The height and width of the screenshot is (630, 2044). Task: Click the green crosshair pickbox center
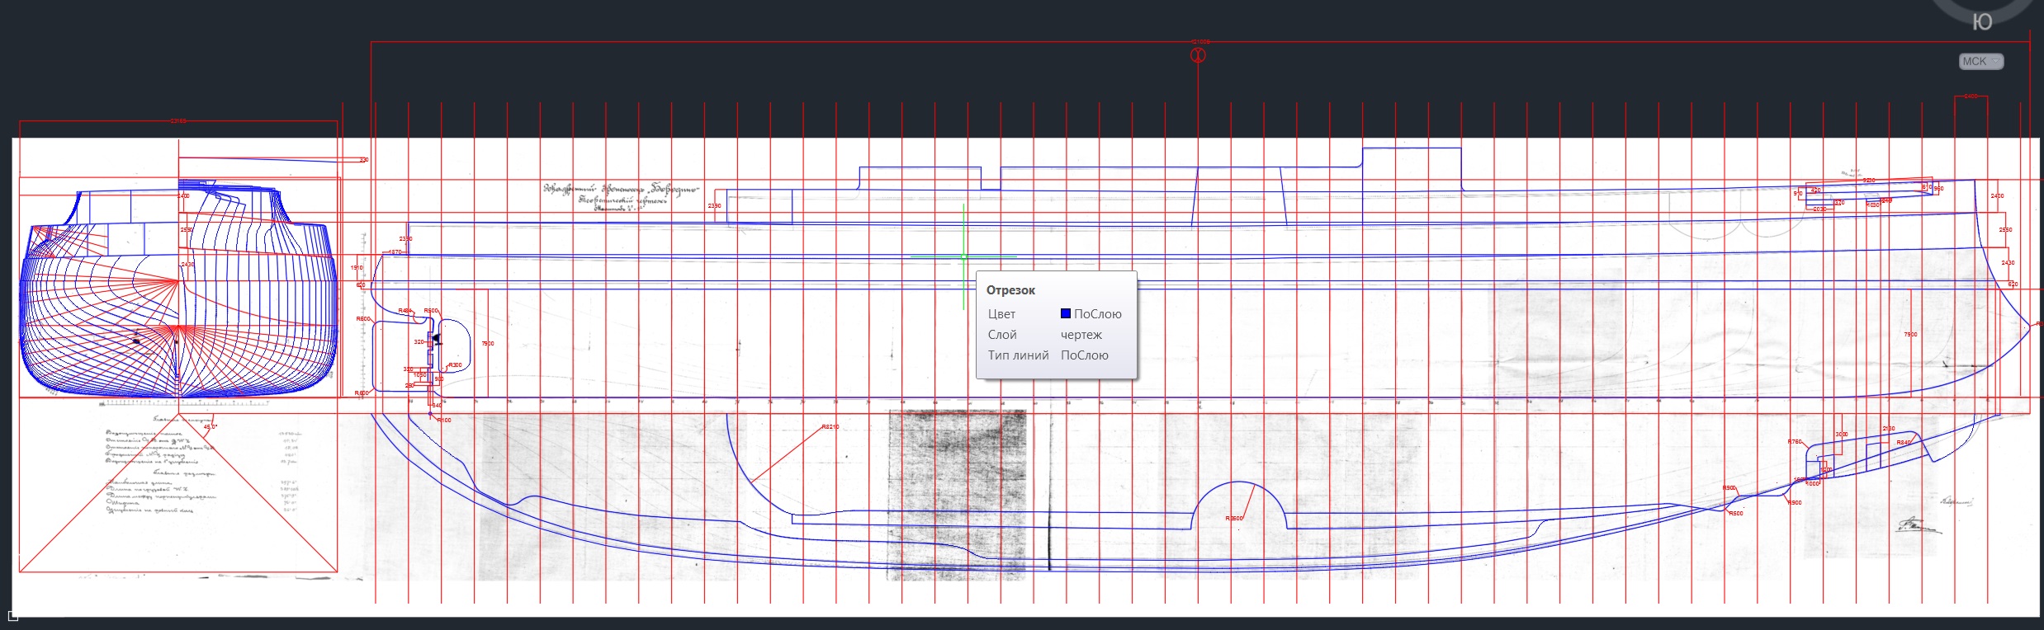tap(963, 256)
